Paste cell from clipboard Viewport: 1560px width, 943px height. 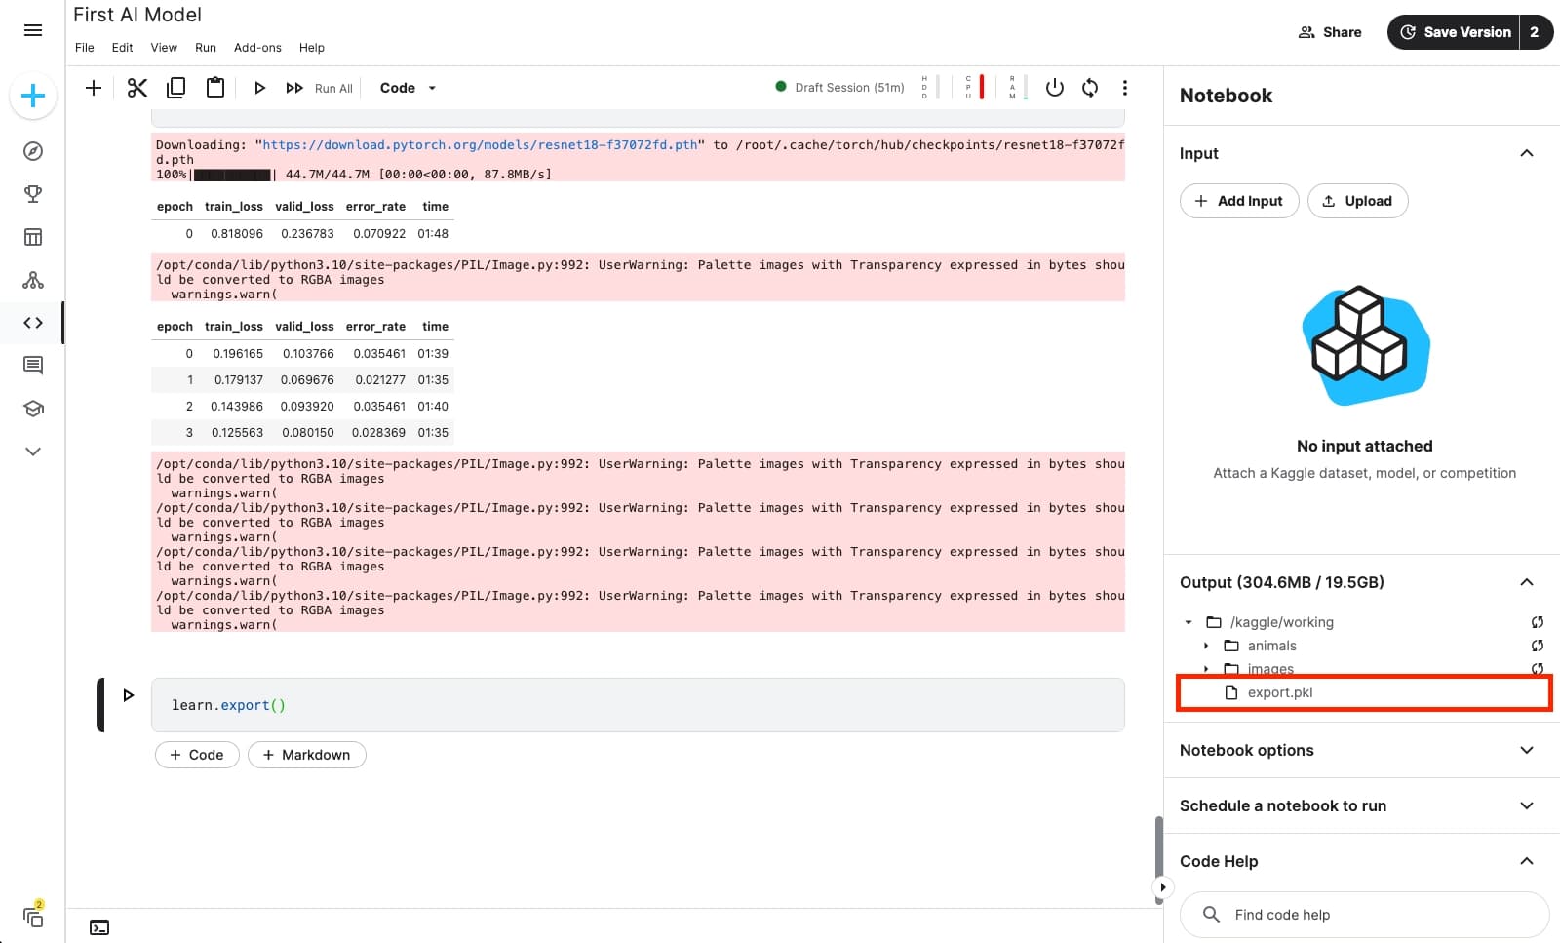214,87
